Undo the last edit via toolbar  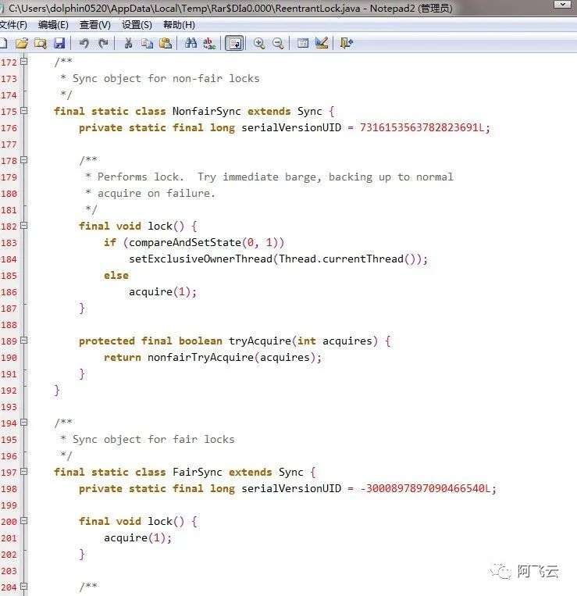[x=84, y=43]
